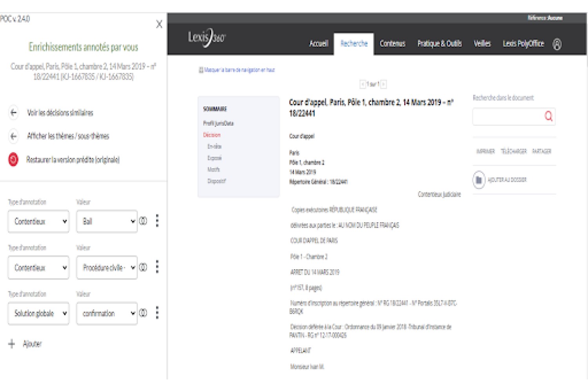Click back arrow beside Voir les décisions similaires

click(x=14, y=113)
